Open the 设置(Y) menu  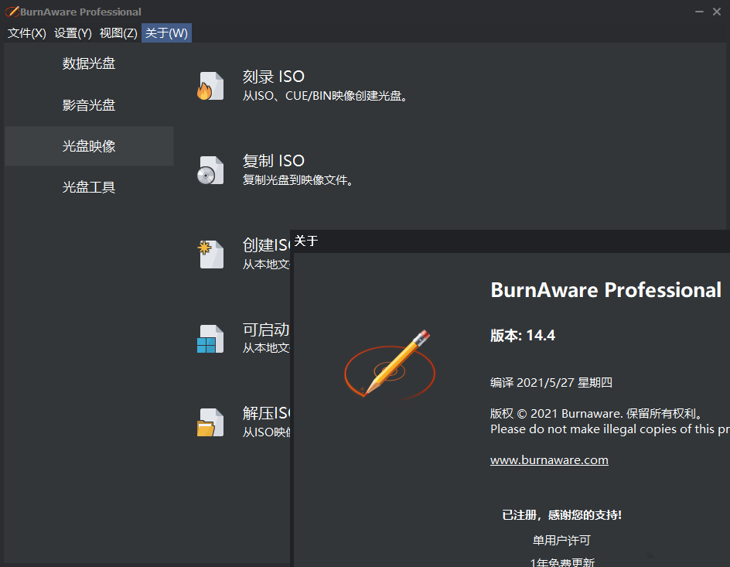pos(73,32)
